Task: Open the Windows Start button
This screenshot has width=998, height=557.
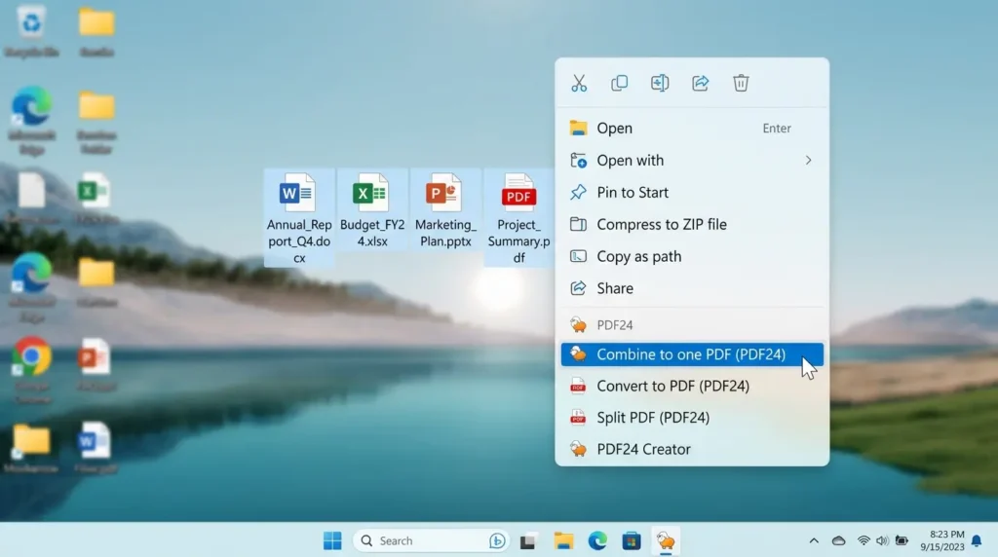Action: [332, 541]
